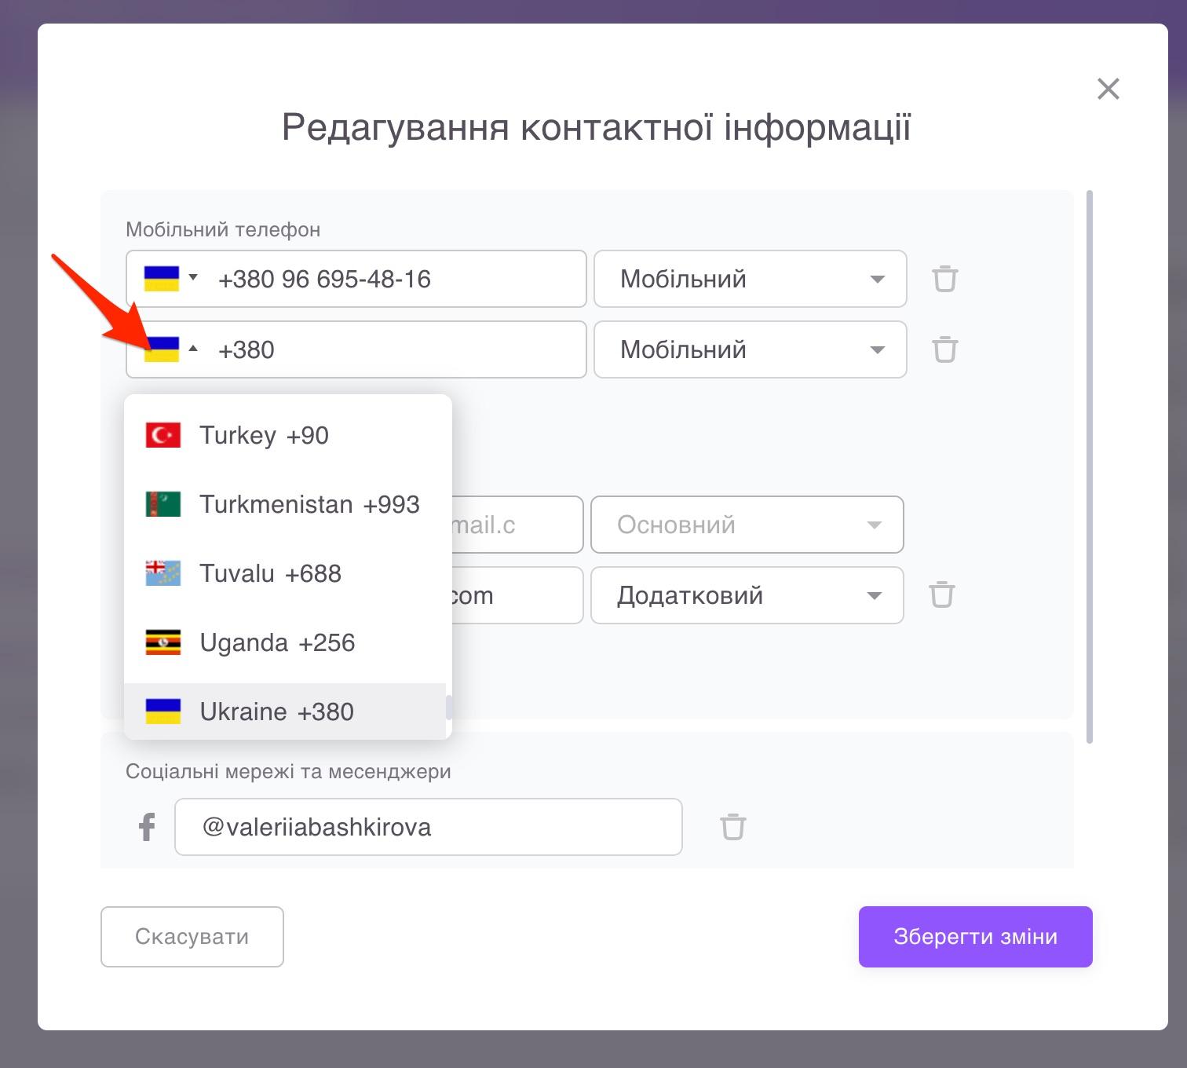Click the Скасувати button
The image size is (1187, 1068).
tap(192, 937)
